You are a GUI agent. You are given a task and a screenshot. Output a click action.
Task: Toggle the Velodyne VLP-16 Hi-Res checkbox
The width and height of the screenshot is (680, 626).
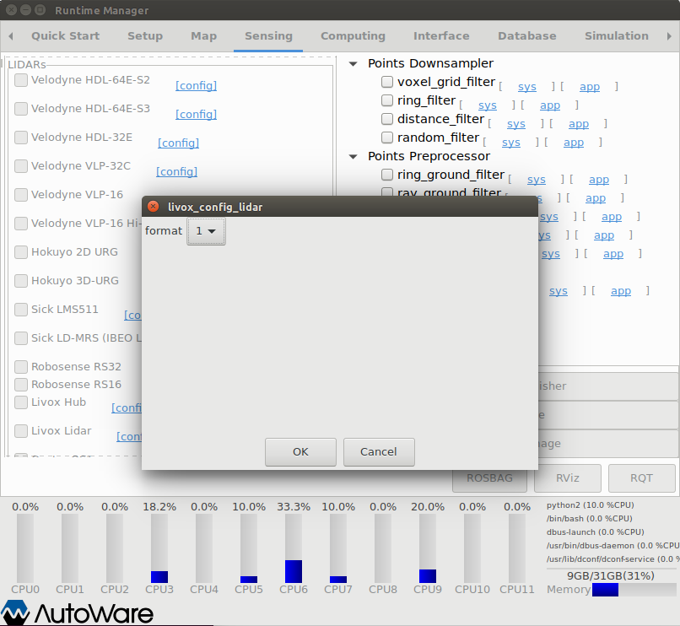(21, 223)
